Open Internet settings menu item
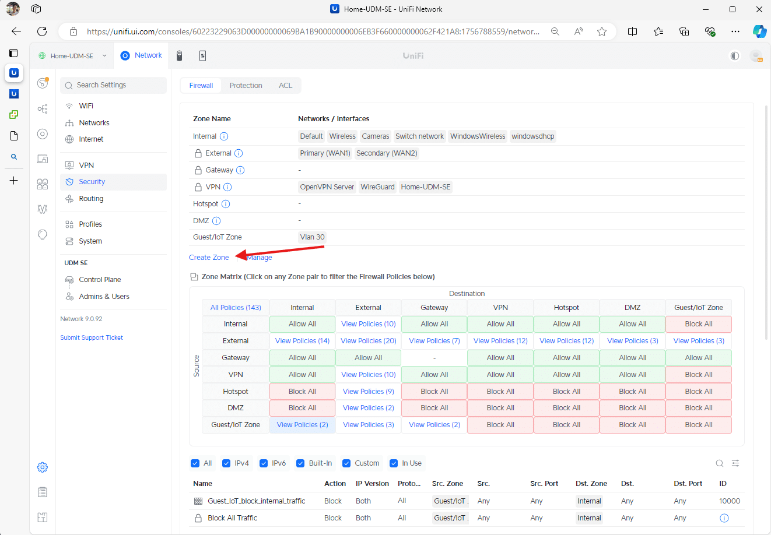The height and width of the screenshot is (535, 771). tap(113, 139)
